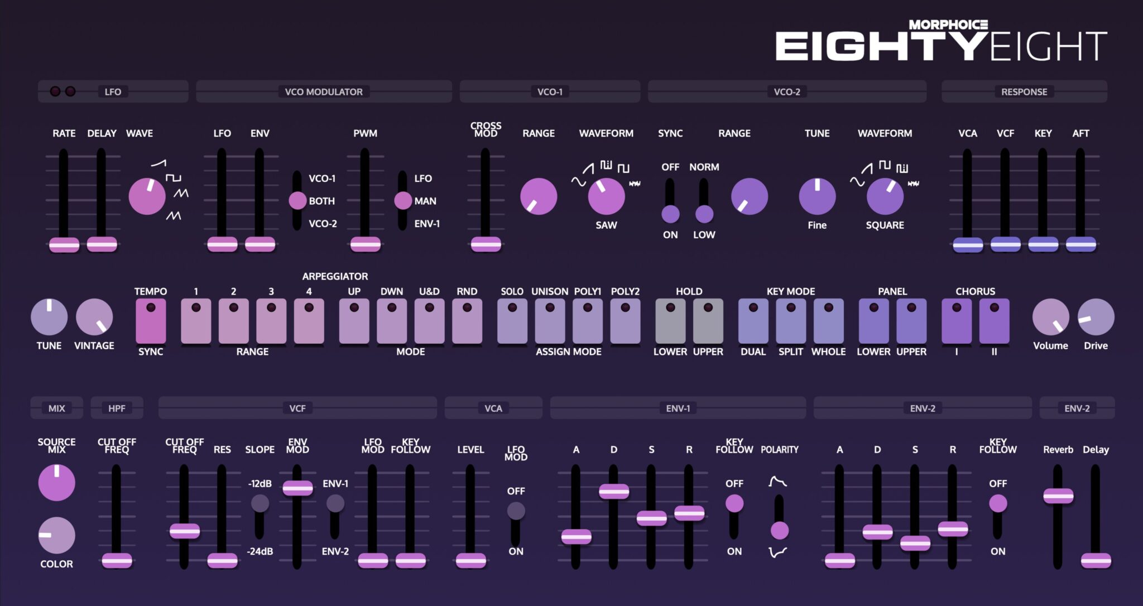Click the Volume knob
Image resolution: width=1143 pixels, height=606 pixels.
pos(1051,317)
